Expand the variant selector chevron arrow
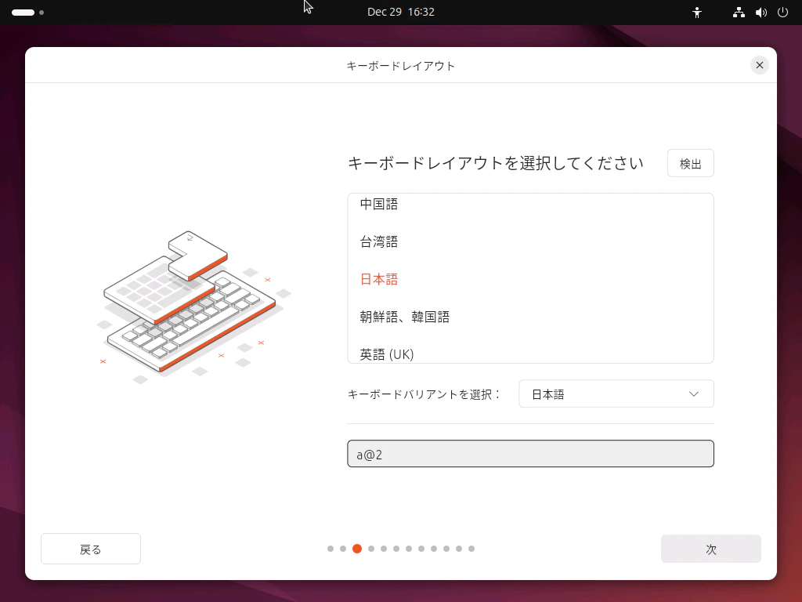This screenshot has height=602, width=802. pyautogui.click(x=692, y=393)
